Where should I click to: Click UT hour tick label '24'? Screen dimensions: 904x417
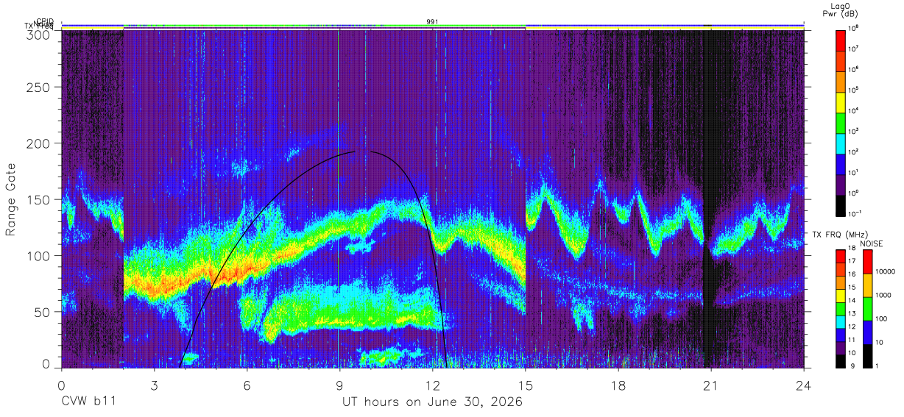[804, 385]
